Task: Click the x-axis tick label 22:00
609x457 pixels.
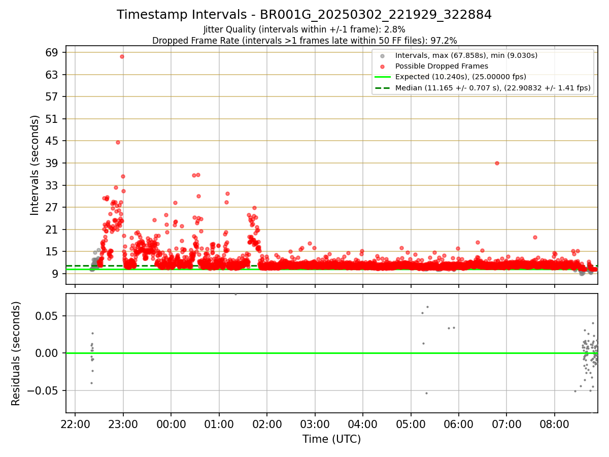Action: [75, 423]
